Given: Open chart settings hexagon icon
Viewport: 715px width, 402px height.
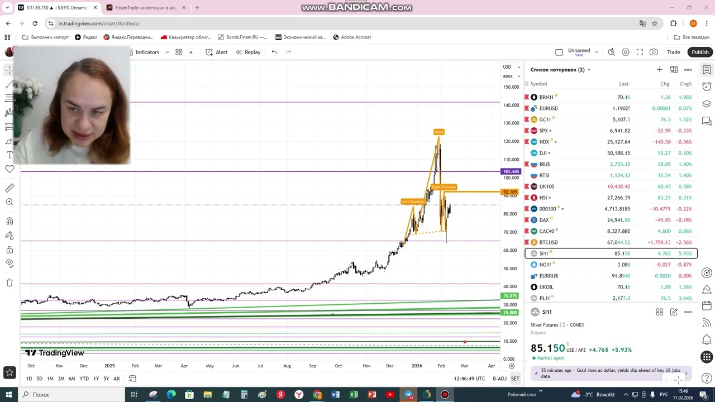Looking at the screenshot, I should coord(626,52).
